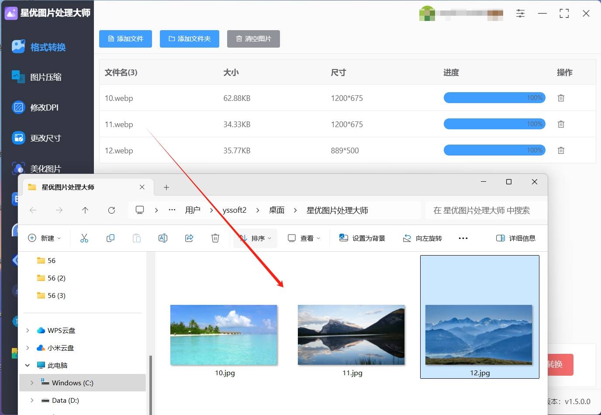Image resolution: width=601 pixels, height=415 pixels.
Task: Open the 美化图片 sidebar section
Action: pyautogui.click(x=37, y=168)
